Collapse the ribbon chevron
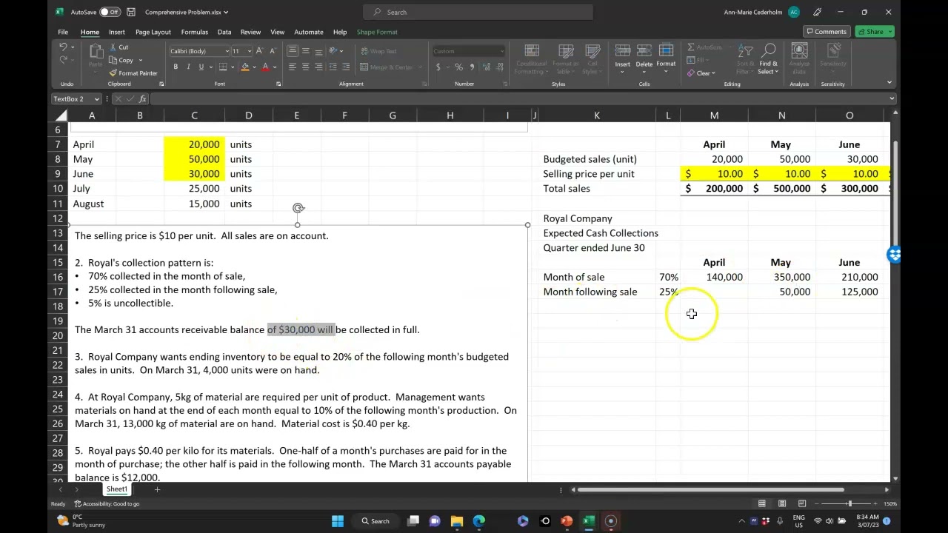948x533 pixels. 889,83
